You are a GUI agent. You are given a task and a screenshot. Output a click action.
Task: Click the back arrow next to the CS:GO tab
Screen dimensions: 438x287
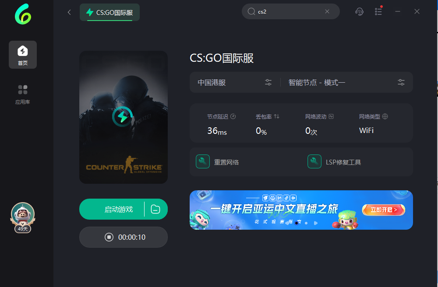click(69, 12)
